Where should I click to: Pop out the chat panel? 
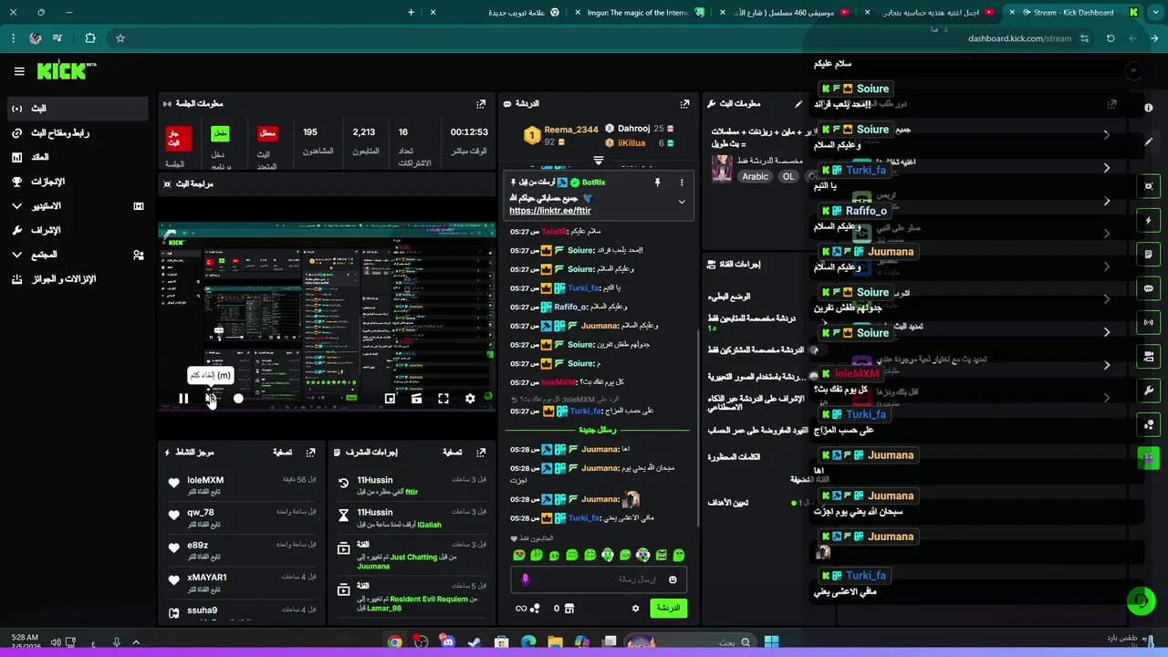tap(684, 104)
